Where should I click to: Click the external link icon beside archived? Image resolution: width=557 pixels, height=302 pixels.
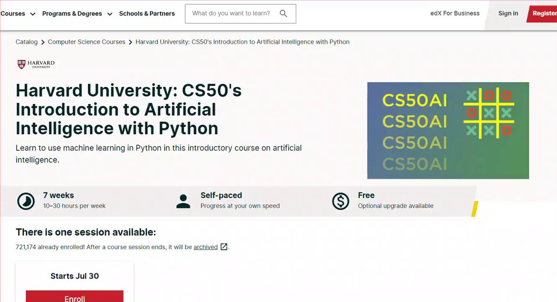tap(224, 247)
